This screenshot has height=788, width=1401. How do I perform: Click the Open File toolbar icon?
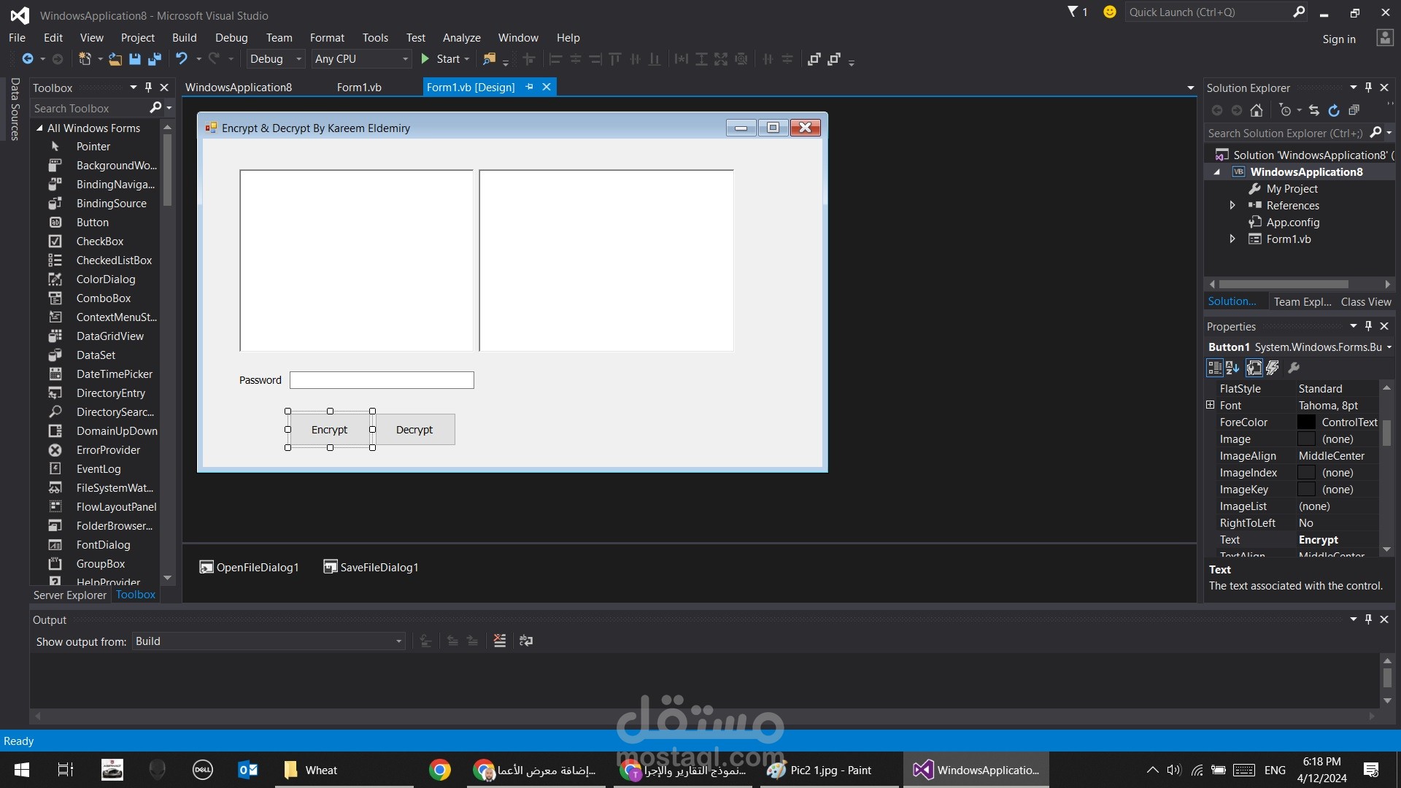[115, 59]
